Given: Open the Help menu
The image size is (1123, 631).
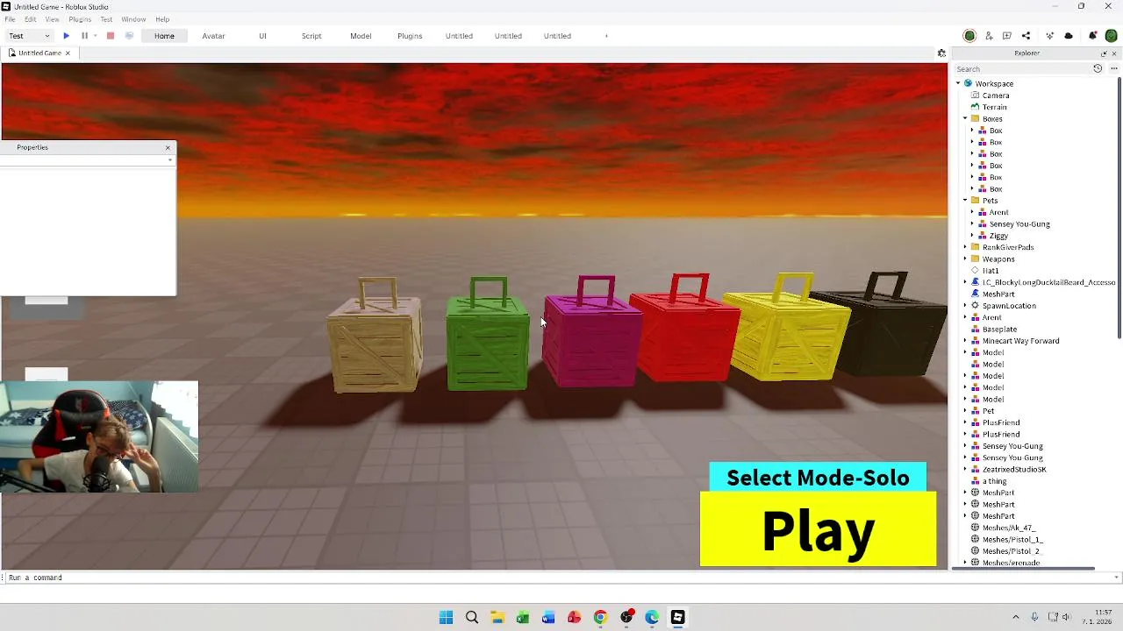Looking at the screenshot, I should click(x=162, y=19).
